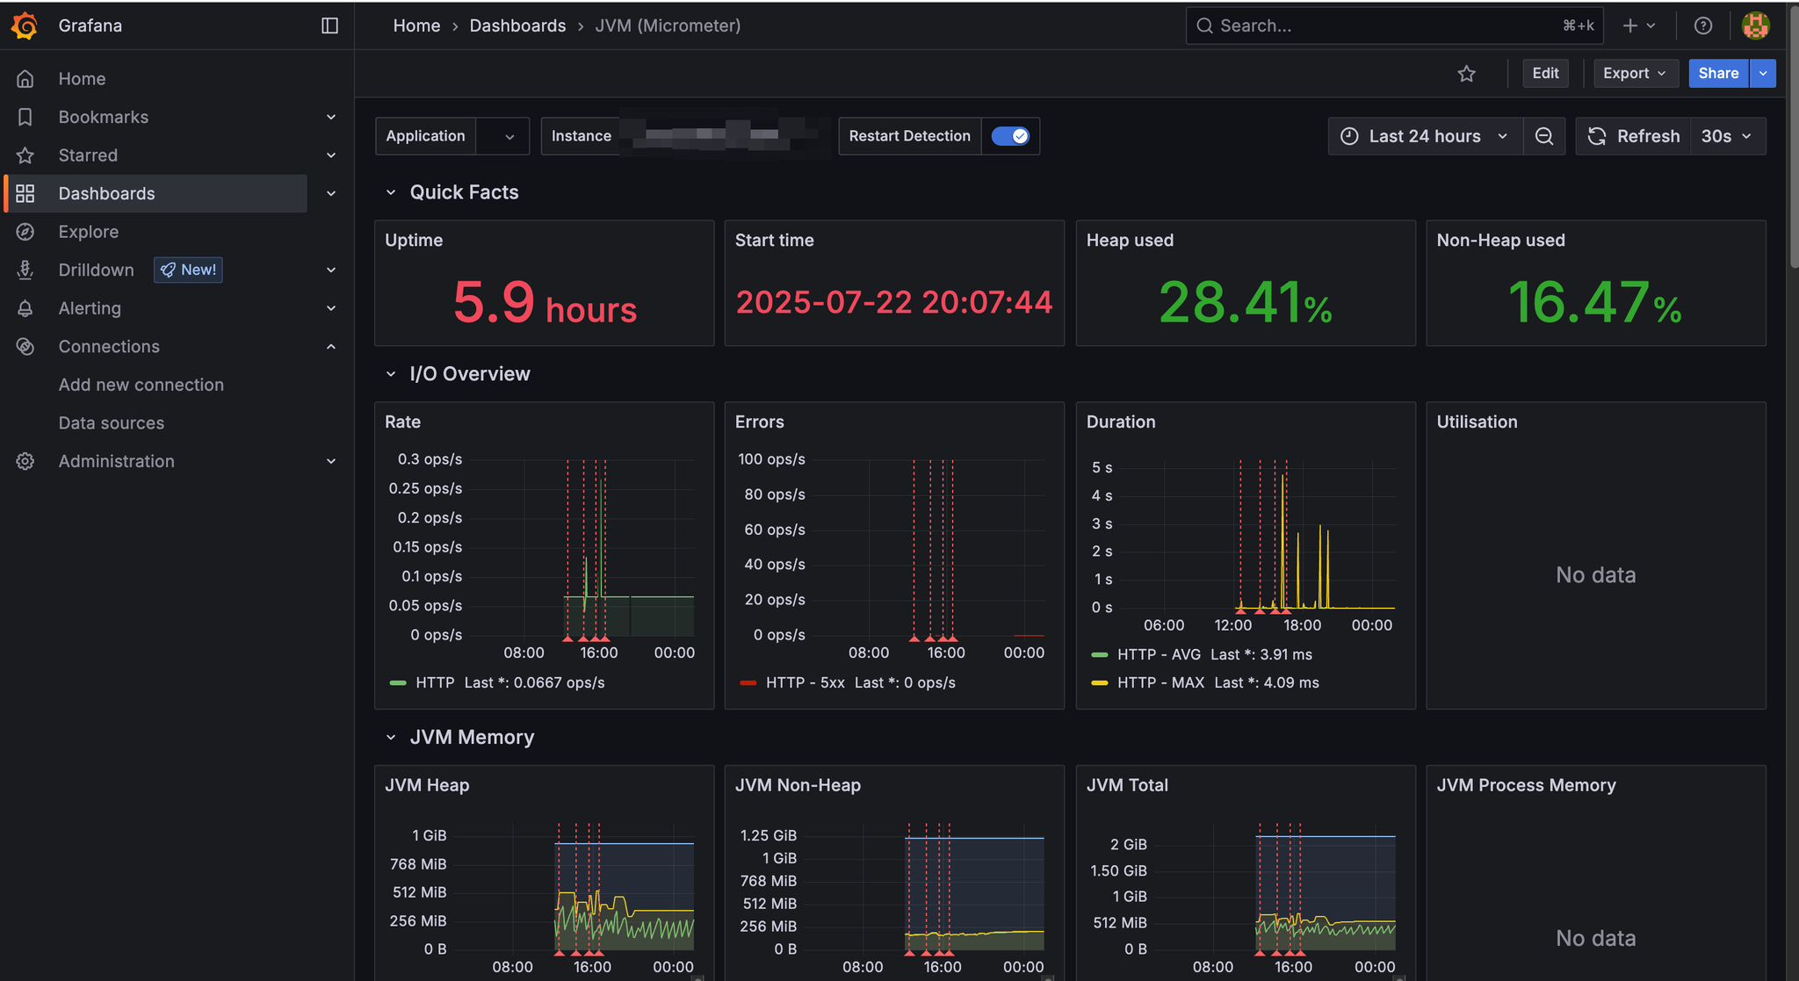Open Add new connection
This screenshot has width=1799, height=981.
point(141,385)
